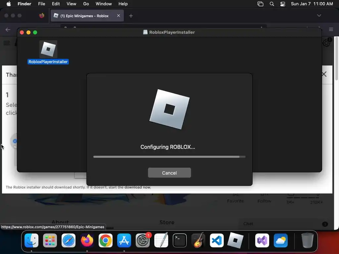Screen dimensions: 339x254
Task: Close the Epic Minigames browser tab
Action: pyautogui.click(x=119, y=16)
